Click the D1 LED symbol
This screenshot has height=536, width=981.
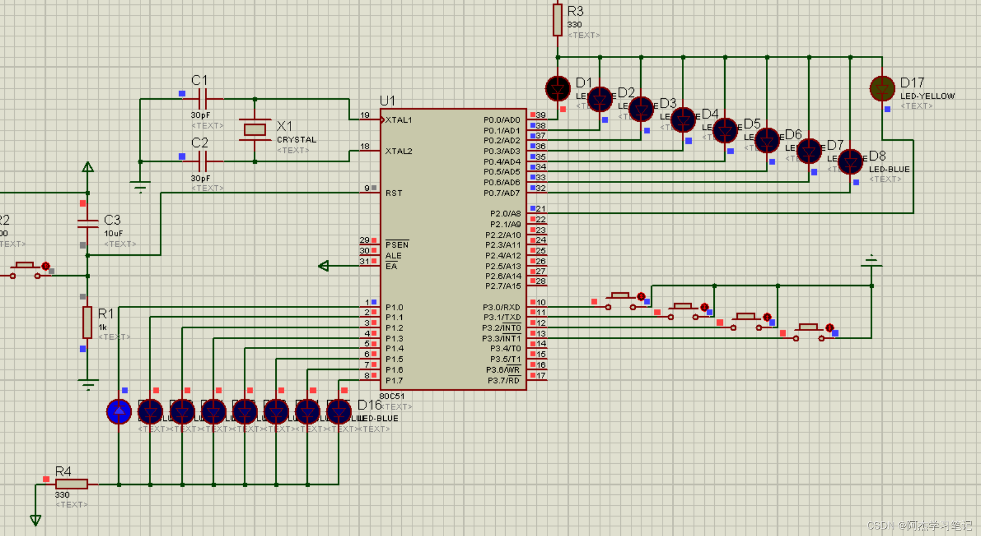(x=558, y=88)
